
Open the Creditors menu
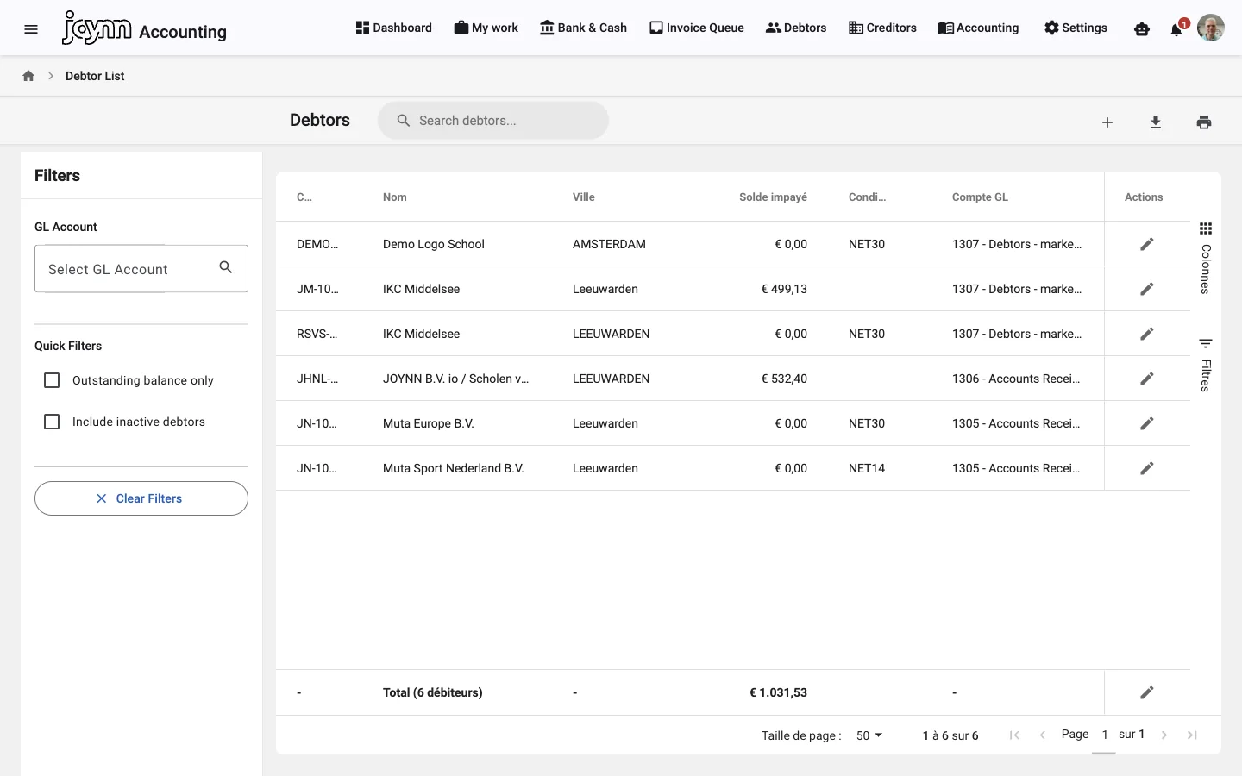coord(882,28)
